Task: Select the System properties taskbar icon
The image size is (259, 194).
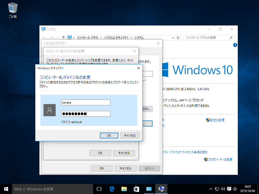Action: click(x=161, y=189)
